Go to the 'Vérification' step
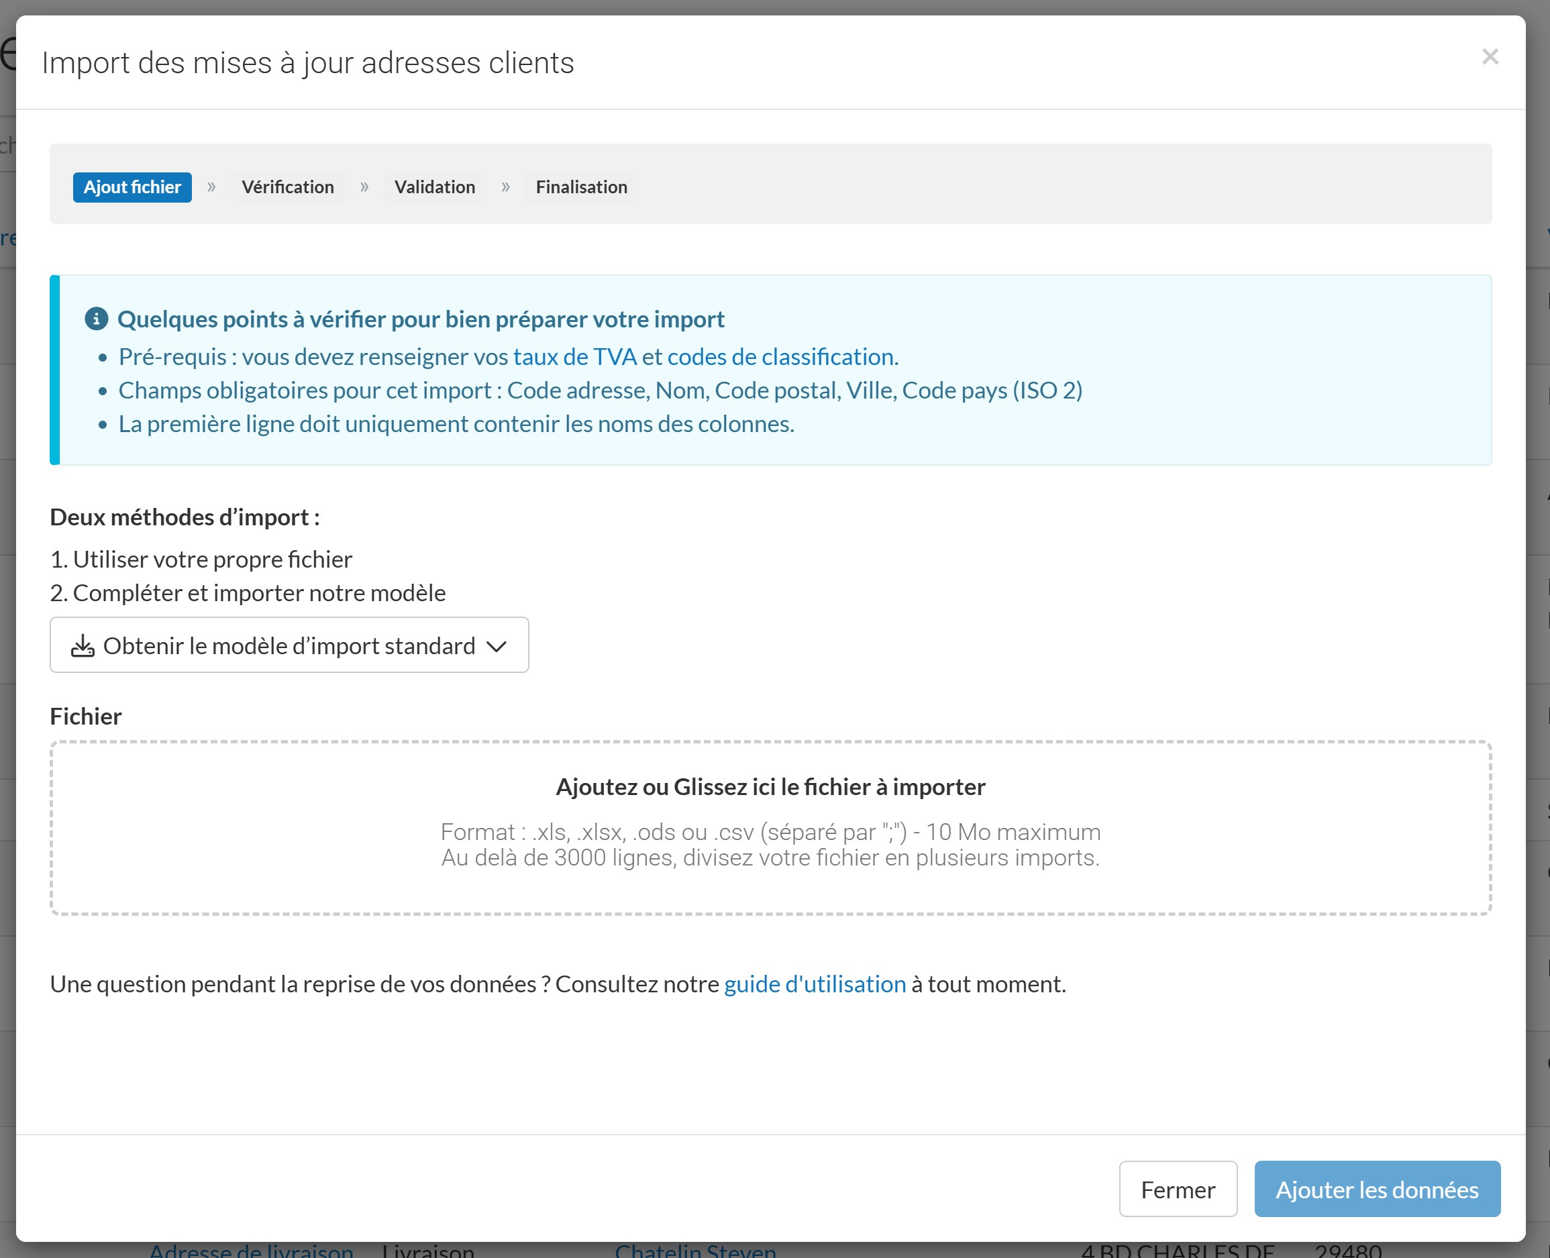1550x1258 pixels. 288,187
